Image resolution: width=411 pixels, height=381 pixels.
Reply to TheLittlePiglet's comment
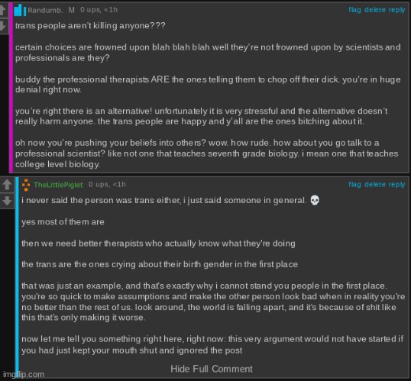396,185
